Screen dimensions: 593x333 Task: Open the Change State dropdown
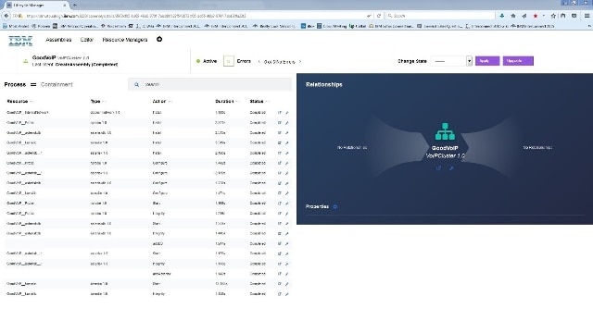click(451, 61)
